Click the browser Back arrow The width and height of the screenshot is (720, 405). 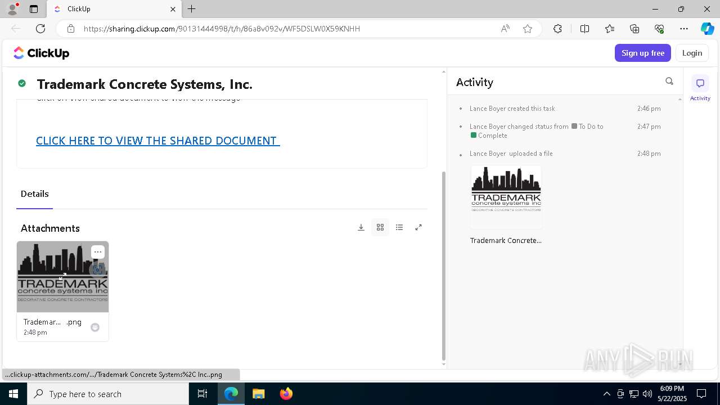(16, 29)
